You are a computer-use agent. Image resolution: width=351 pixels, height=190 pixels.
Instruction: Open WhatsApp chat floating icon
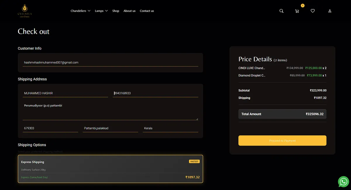click(x=343, y=182)
